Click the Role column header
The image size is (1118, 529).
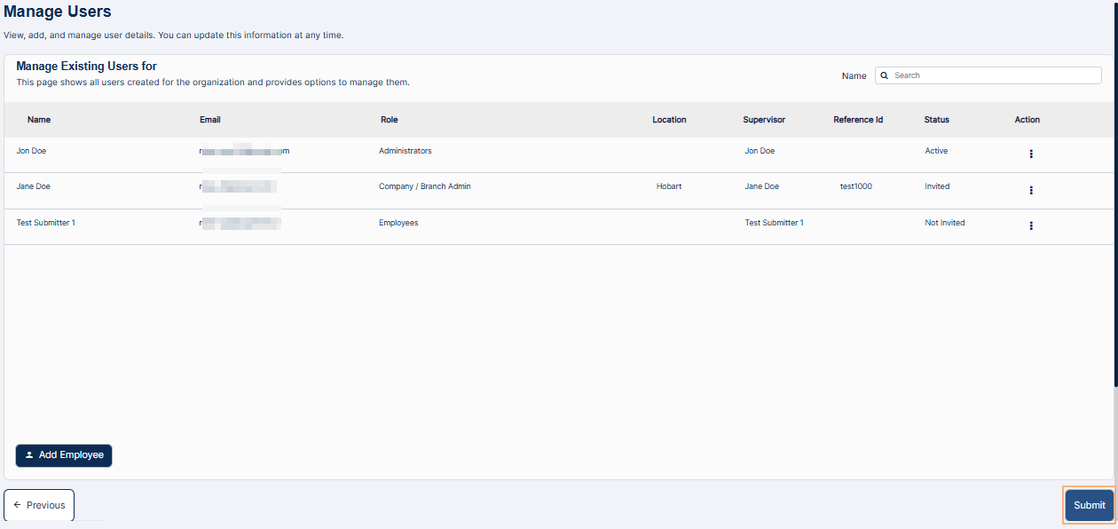(x=389, y=120)
